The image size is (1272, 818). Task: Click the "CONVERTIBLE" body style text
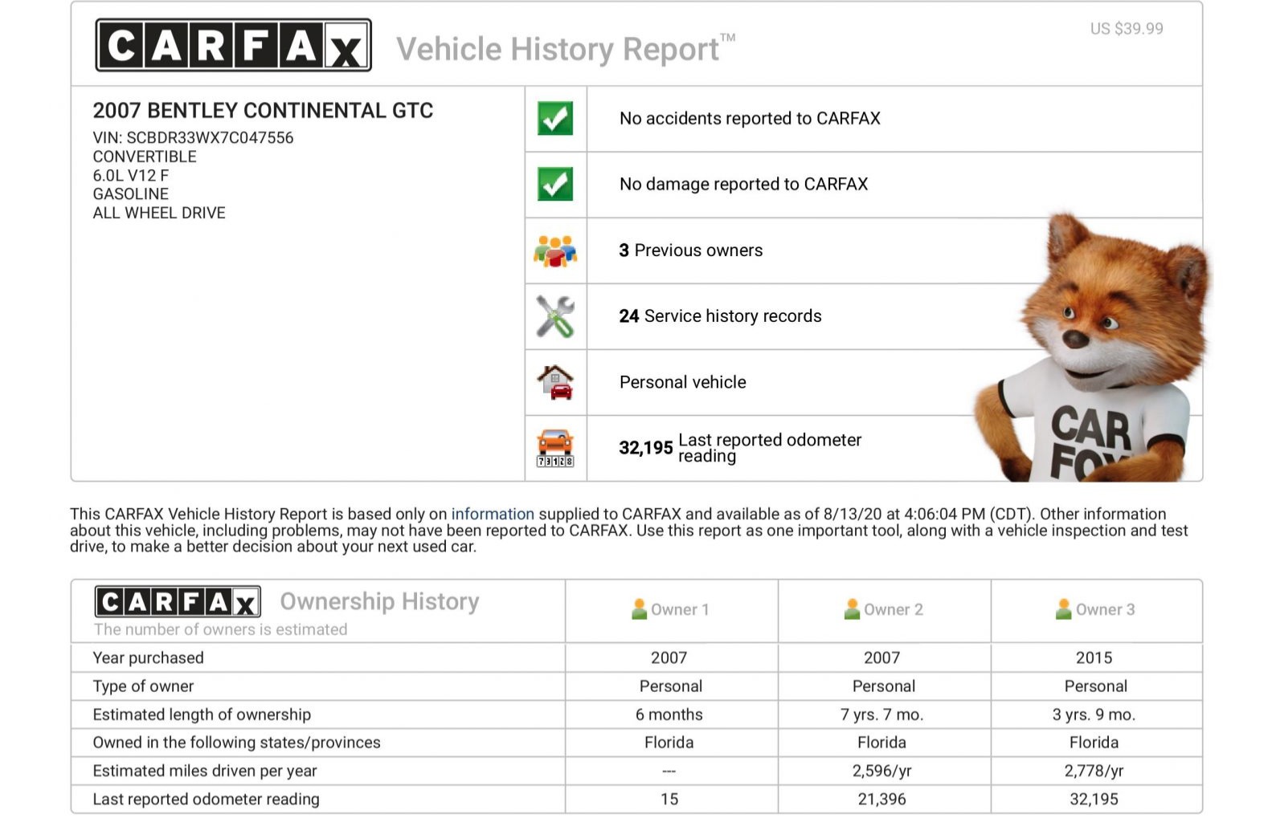pyautogui.click(x=145, y=157)
